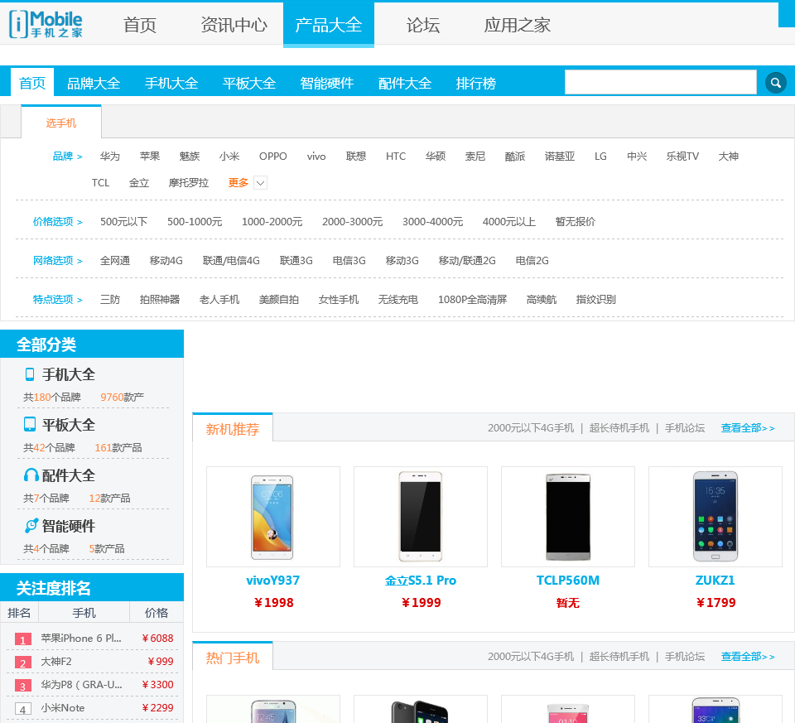This screenshot has height=723, width=795.
Task: Open the ZUKZ1 product name link
Action: 715,580
